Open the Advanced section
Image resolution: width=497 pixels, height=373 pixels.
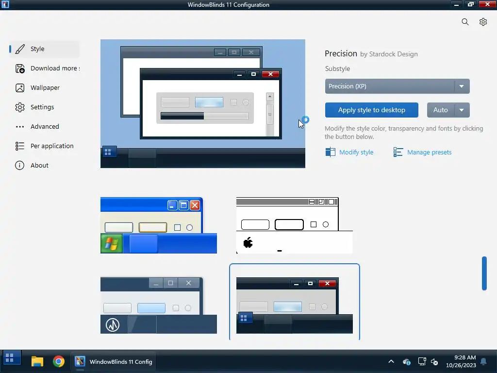click(44, 127)
